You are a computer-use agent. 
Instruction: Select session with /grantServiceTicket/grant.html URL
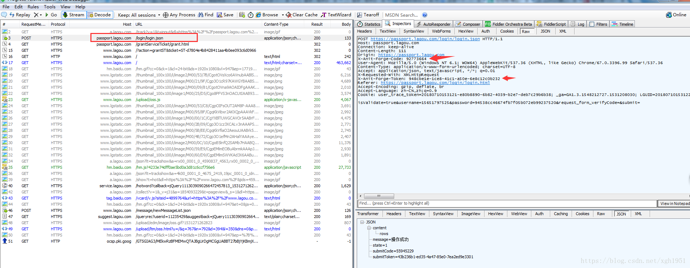(x=176, y=44)
